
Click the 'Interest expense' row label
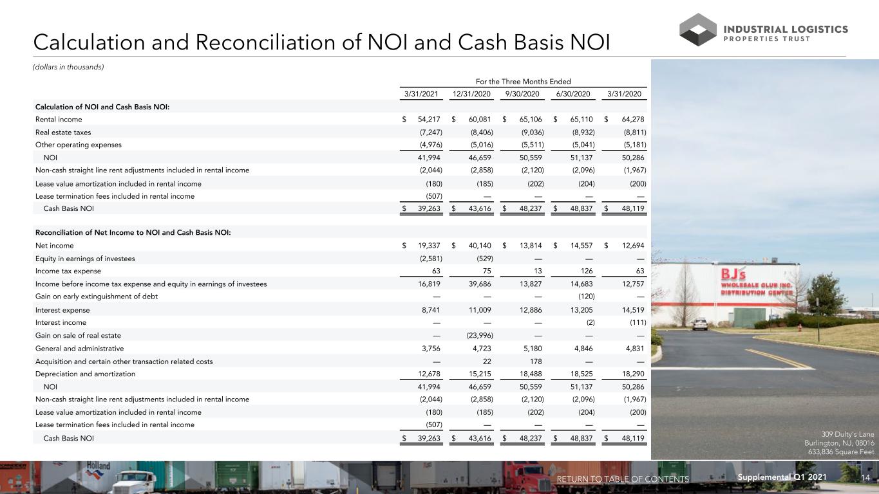click(x=62, y=309)
